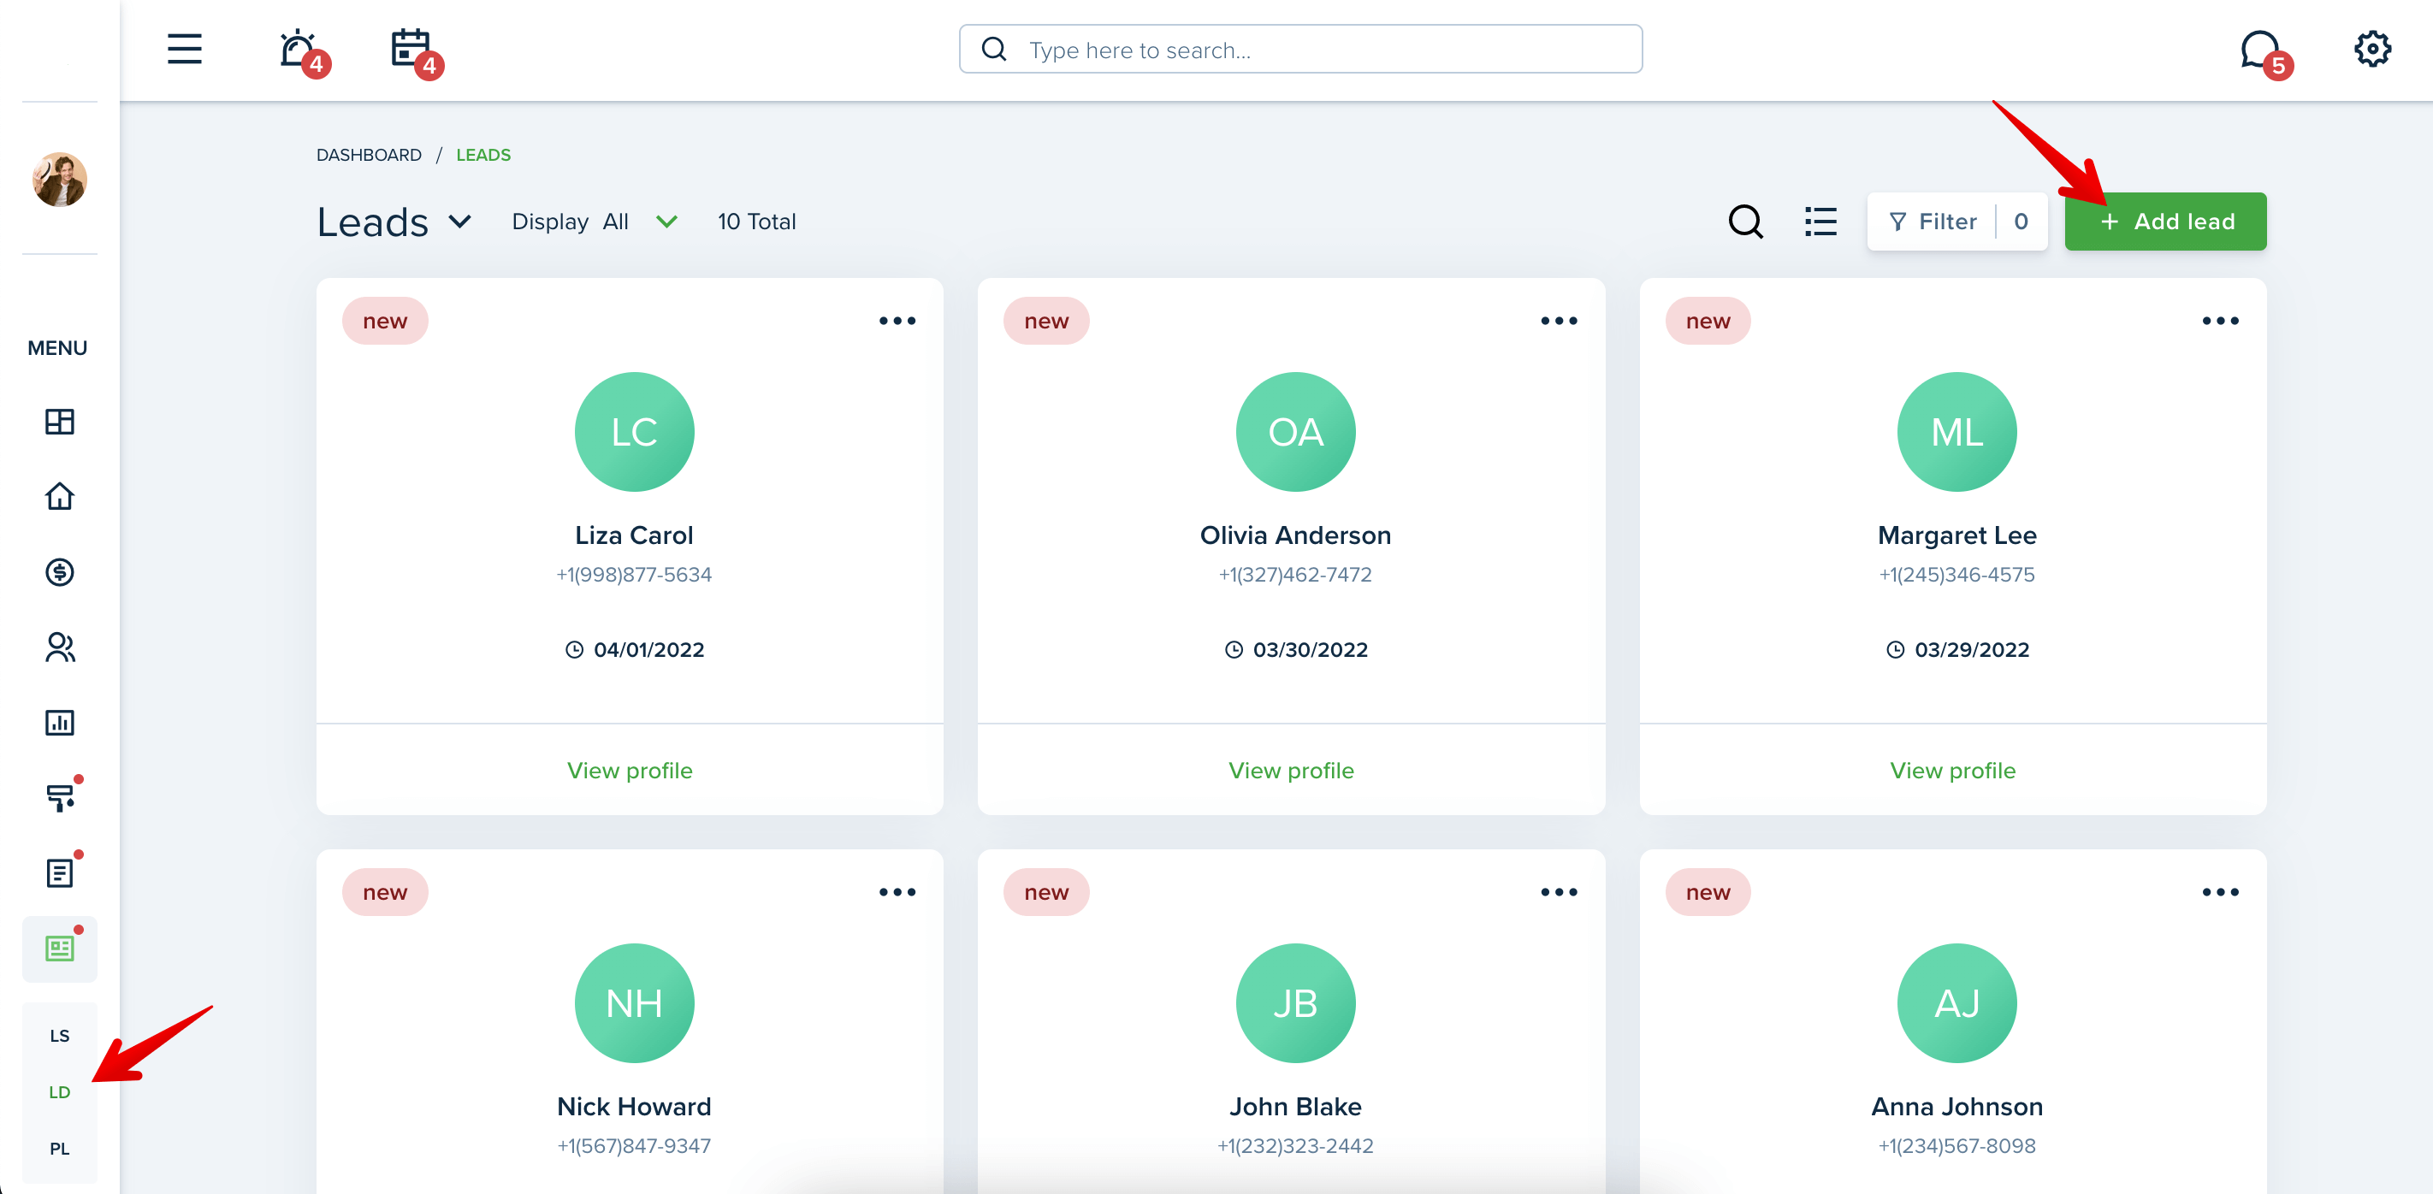Open more options for Olivia Anderson
2433x1194 pixels.
(x=1559, y=322)
